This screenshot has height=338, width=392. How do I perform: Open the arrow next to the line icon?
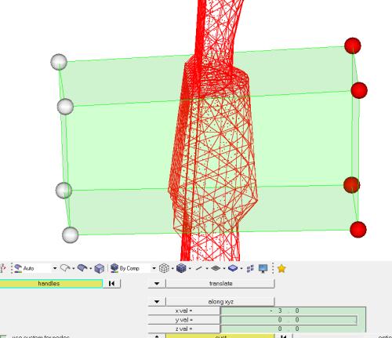pos(207,268)
